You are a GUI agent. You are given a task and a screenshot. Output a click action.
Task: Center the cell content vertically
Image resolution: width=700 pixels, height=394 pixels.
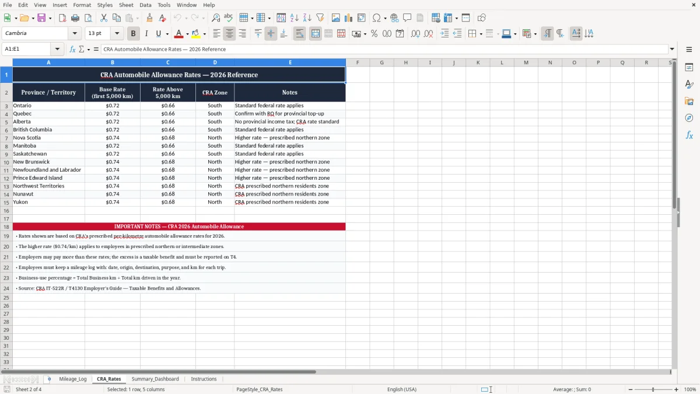click(x=271, y=34)
